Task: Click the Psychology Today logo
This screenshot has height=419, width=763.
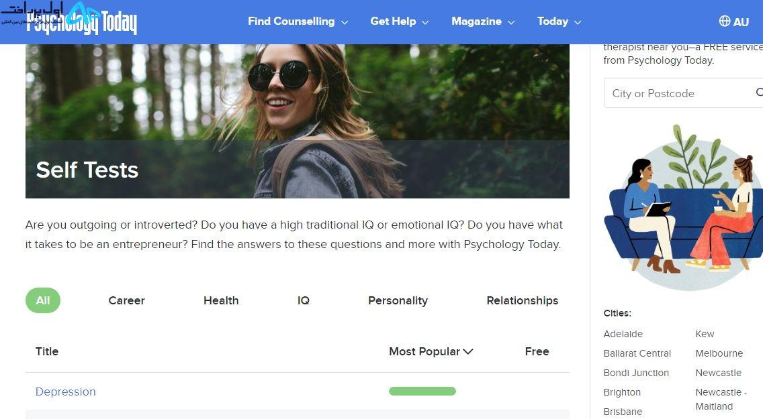Action: pyautogui.click(x=82, y=22)
